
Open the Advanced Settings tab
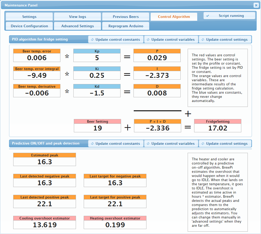(x=77, y=26)
